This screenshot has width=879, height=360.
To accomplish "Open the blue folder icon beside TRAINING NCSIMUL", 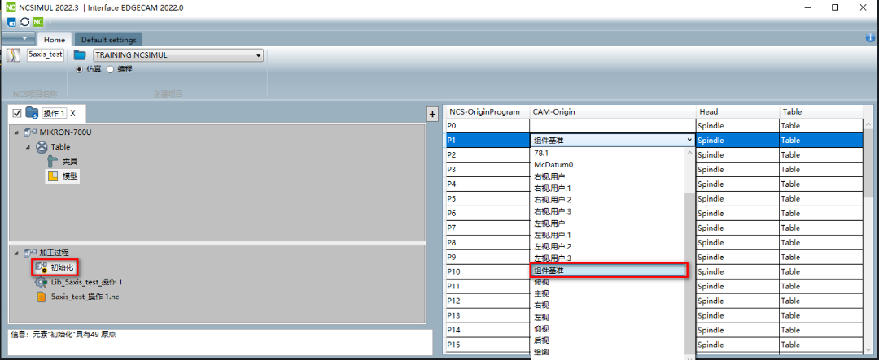I will (x=81, y=55).
